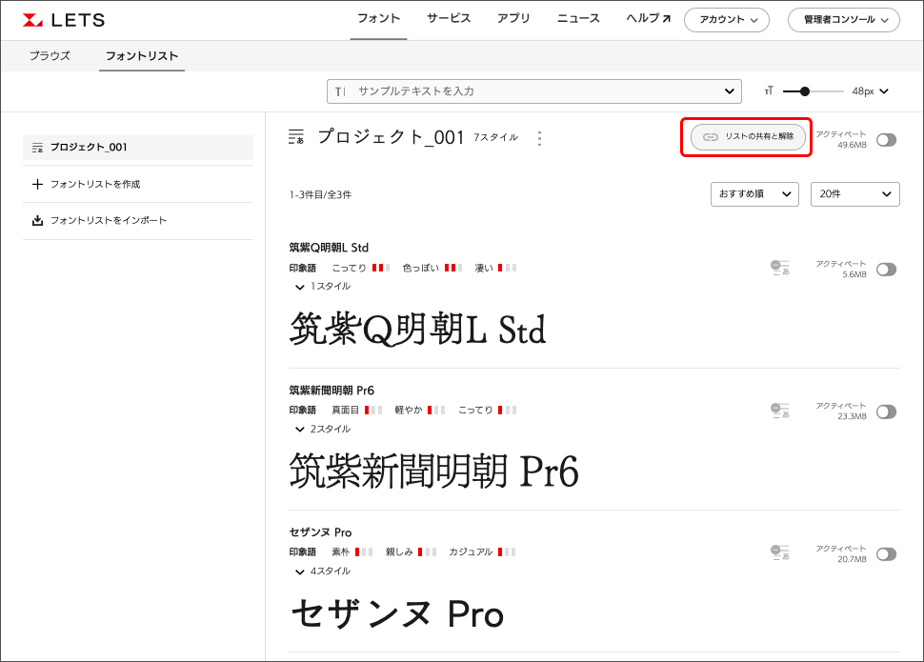This screenshot has height=662, width=924.
Task: Open the 管理者コンソール button
Action: [843, 20]
